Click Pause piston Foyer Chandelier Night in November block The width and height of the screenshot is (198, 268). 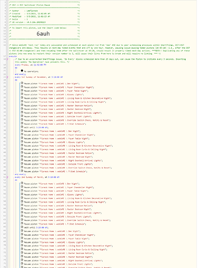pyautogui.click(x=59, y=87)
